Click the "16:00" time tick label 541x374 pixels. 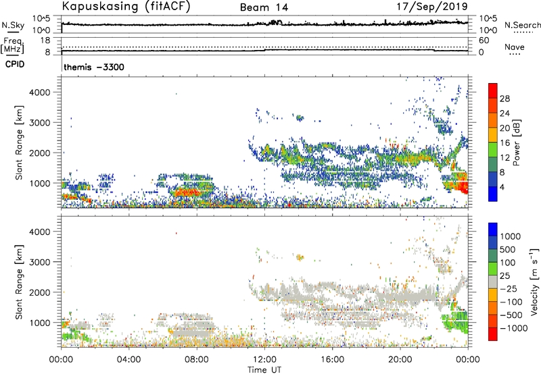click(x=332, y=360)
